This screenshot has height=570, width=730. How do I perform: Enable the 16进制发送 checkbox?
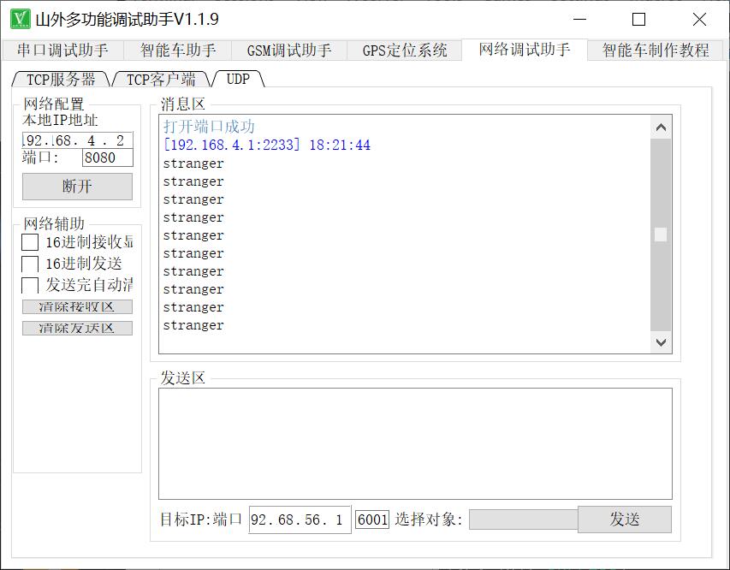click(x=28, y=264)
